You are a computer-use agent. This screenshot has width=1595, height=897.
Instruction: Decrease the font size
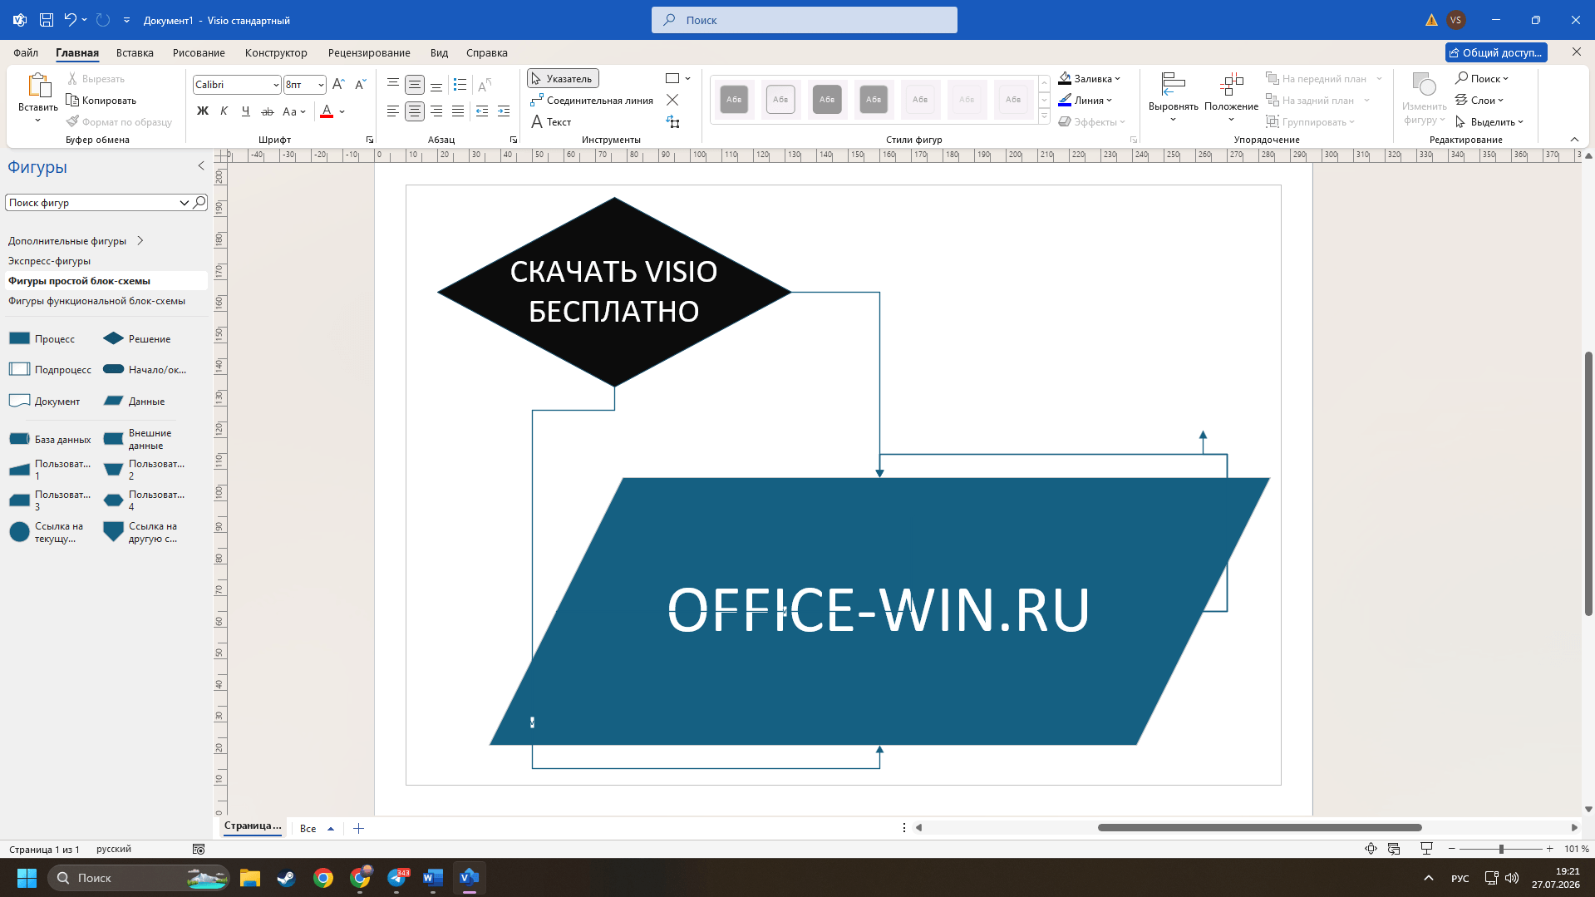point(360,85)
